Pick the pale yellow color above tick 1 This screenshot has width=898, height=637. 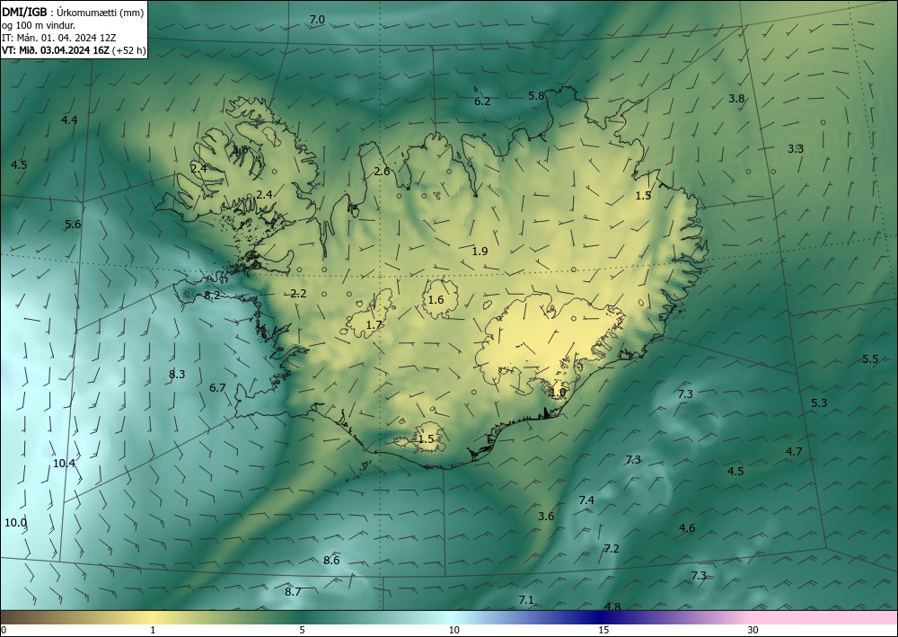coord(153,617)
